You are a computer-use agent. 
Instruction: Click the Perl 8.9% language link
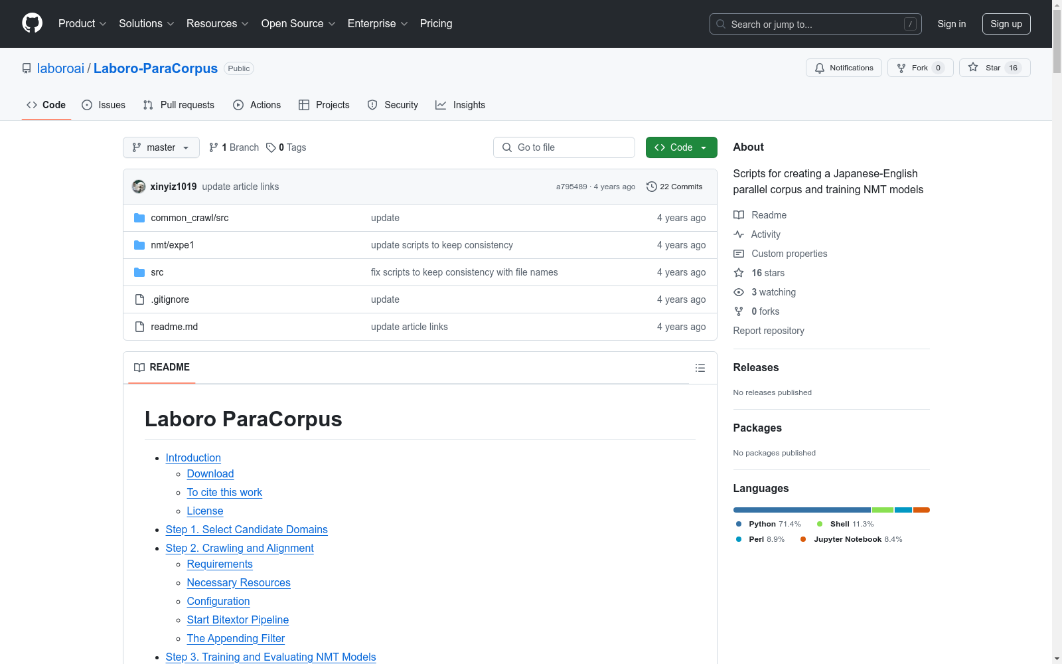759,539
